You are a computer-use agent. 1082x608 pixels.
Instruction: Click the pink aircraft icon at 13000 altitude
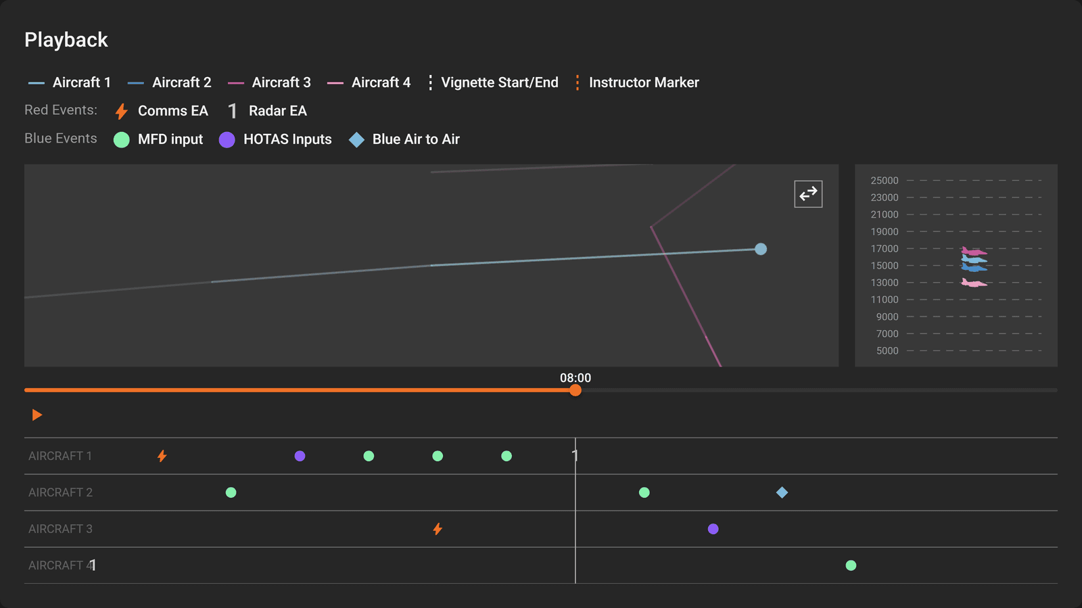pyautogui.click(x=974, y=283)
